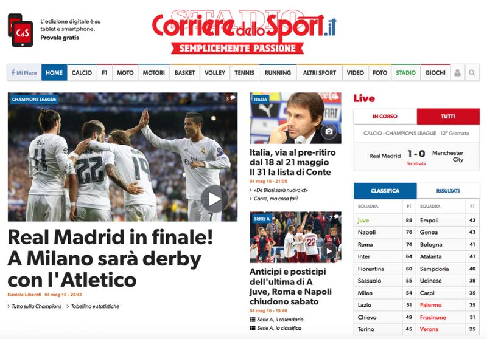Open the «De Biasi sarà nuovo ct» link
Image resolution: width=487 pixels, height=339 pixels.
[x=279, y=190]
